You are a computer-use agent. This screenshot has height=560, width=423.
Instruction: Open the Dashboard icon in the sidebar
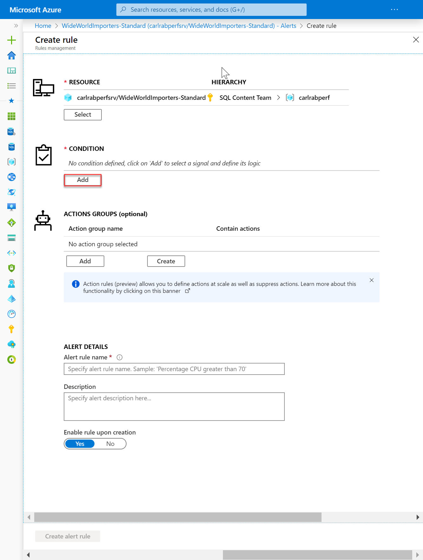tap(11, 70)
